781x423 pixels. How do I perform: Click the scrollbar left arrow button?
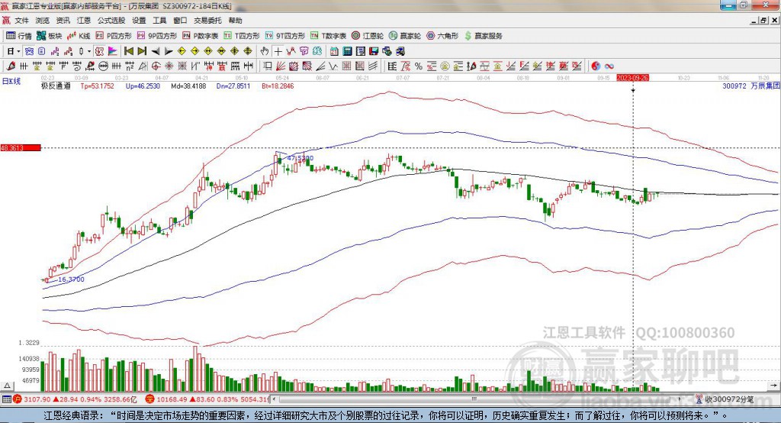(x=274, y=399)
